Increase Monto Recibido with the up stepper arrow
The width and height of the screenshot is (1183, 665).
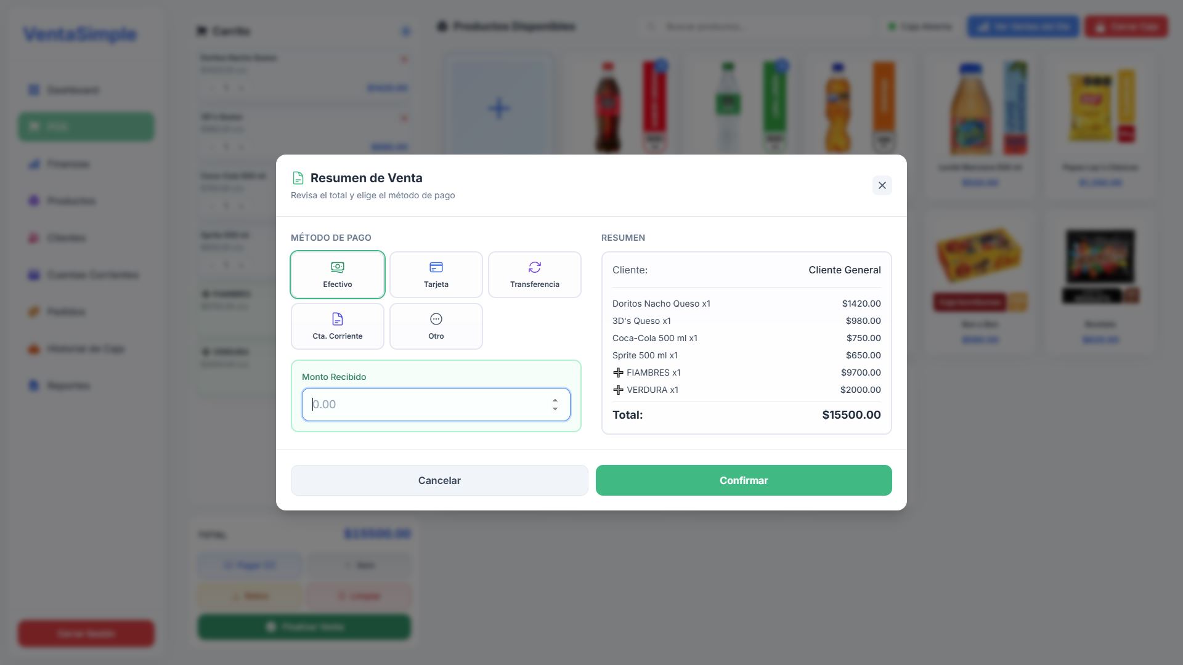point(555,400)
